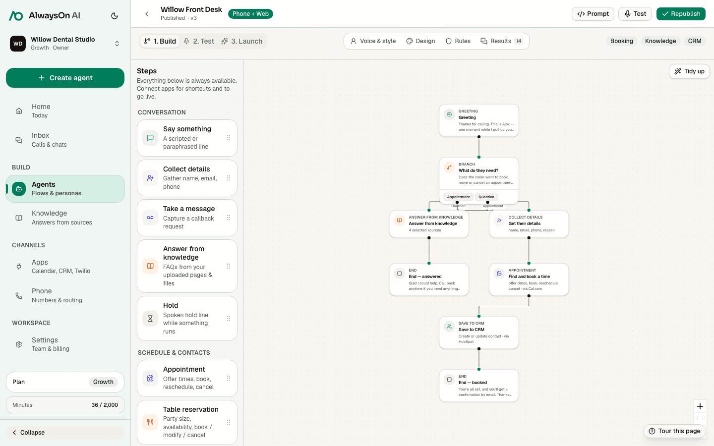Click the Answer from knowledge book icon in Steps

click(150, 266)
